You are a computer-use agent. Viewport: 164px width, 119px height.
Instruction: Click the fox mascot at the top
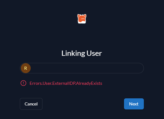coord(82,19)
